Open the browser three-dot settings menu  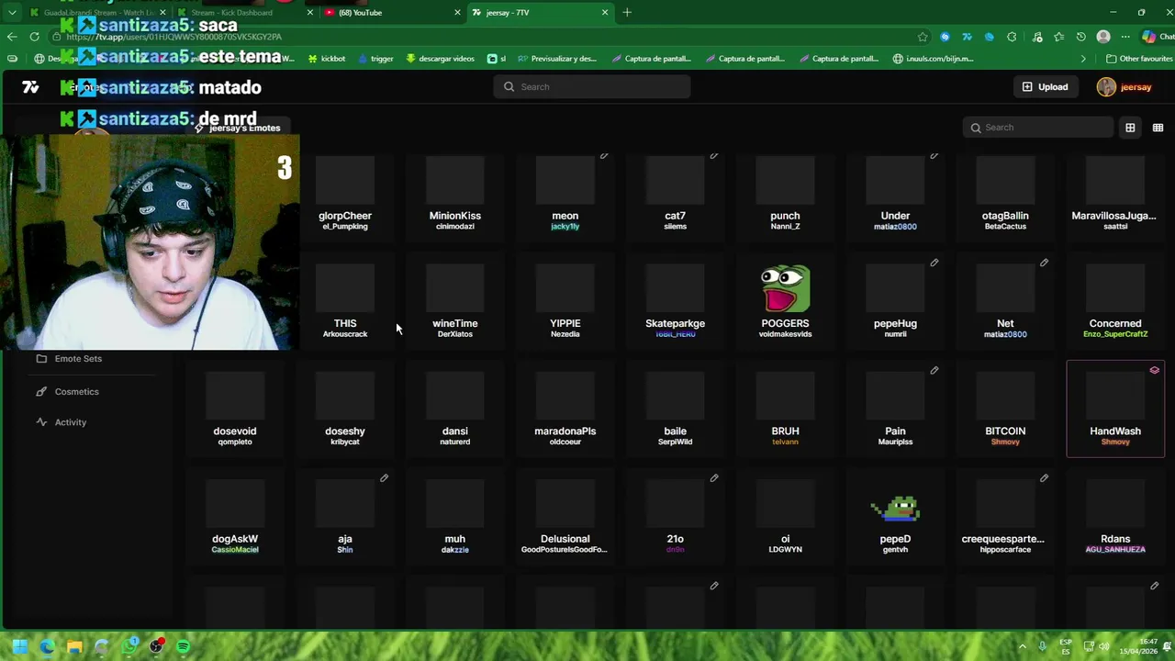pos(1125,37)
